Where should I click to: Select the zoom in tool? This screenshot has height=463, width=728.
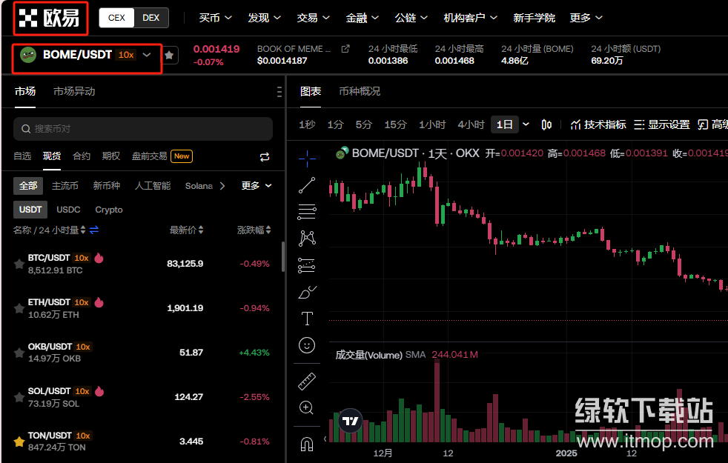(307, 407)
